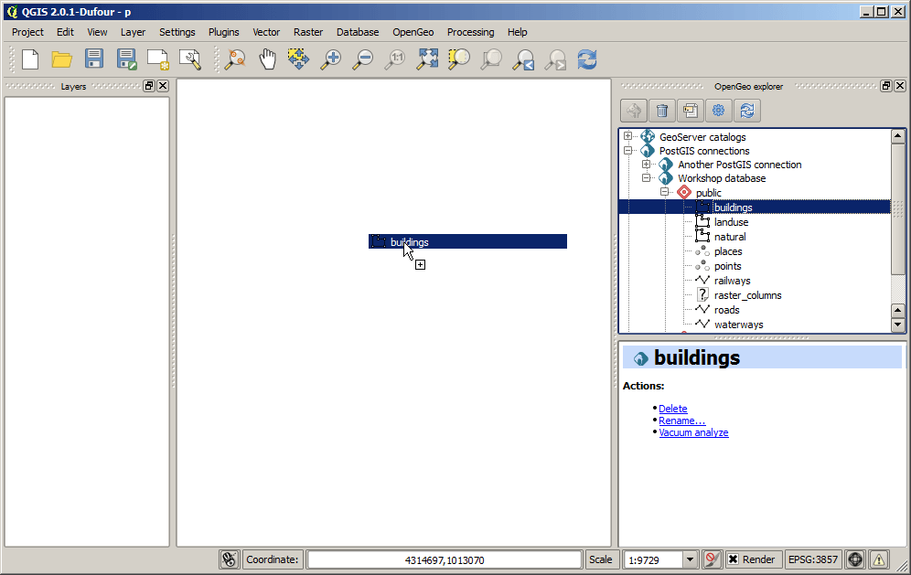Toggle extents display icon in status bar
911x575 pixels.
tap(230, 559)
